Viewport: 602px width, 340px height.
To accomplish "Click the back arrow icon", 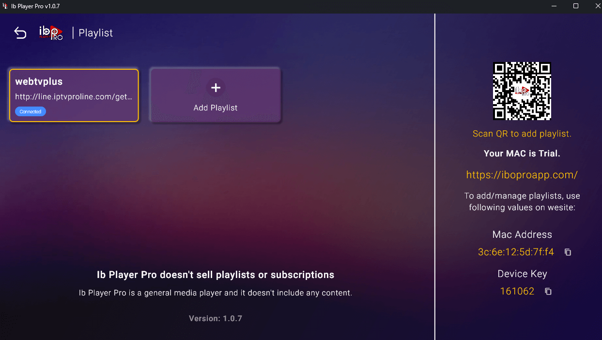I will (20, 33).
